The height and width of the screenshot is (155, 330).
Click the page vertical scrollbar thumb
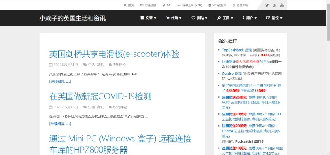coord(328,22)
